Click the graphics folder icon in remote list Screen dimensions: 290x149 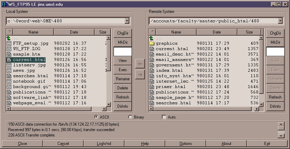(x=152, y=43)
